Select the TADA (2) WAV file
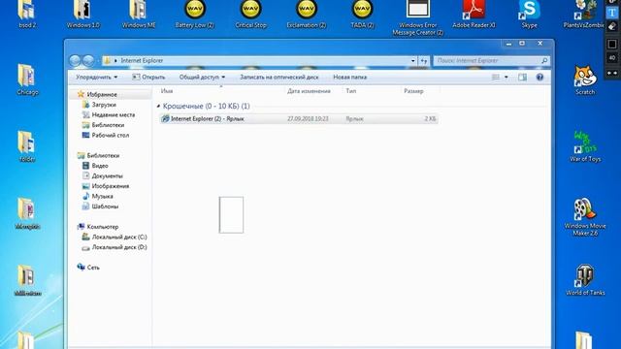This screenshot has width=621, height=349. (x=362, y=15)
